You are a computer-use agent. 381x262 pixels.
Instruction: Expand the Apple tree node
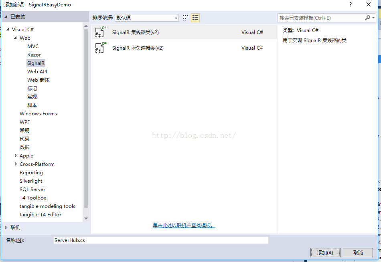click(16, 156)
